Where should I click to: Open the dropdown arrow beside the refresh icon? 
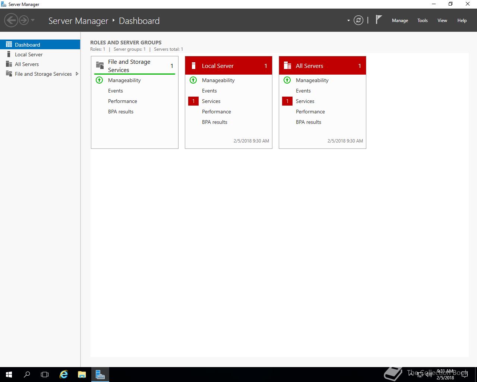348,21
